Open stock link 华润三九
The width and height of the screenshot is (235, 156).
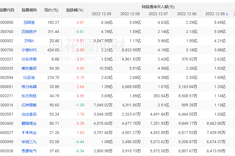coord(29,142)
